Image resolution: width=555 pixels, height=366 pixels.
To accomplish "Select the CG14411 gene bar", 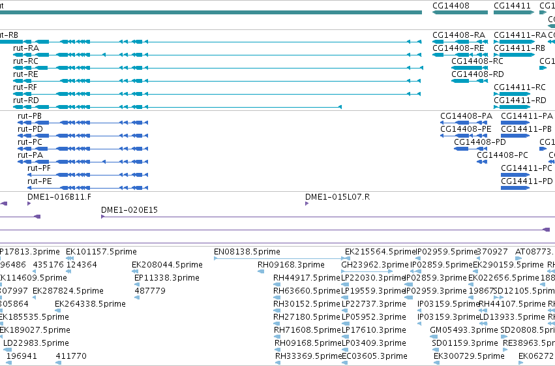I will pos(514,12).
